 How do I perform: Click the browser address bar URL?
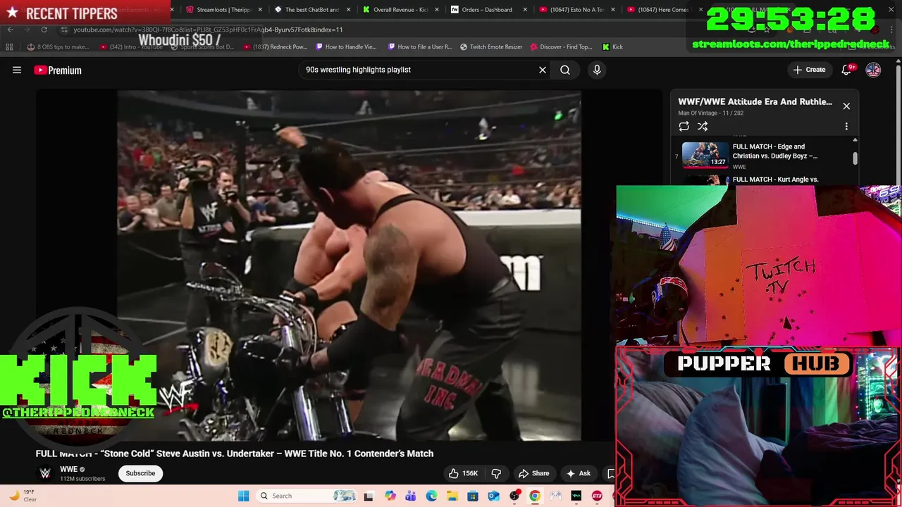tap(208, 30)
